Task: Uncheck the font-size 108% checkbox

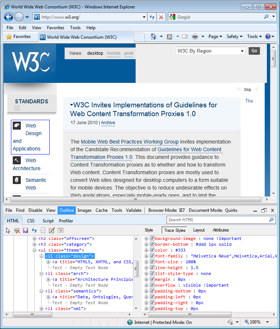Action: pyautogui.click(x=152, y=262)
